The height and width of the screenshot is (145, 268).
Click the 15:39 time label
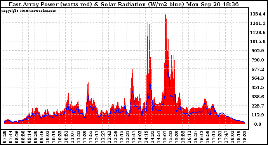(177, 137)
